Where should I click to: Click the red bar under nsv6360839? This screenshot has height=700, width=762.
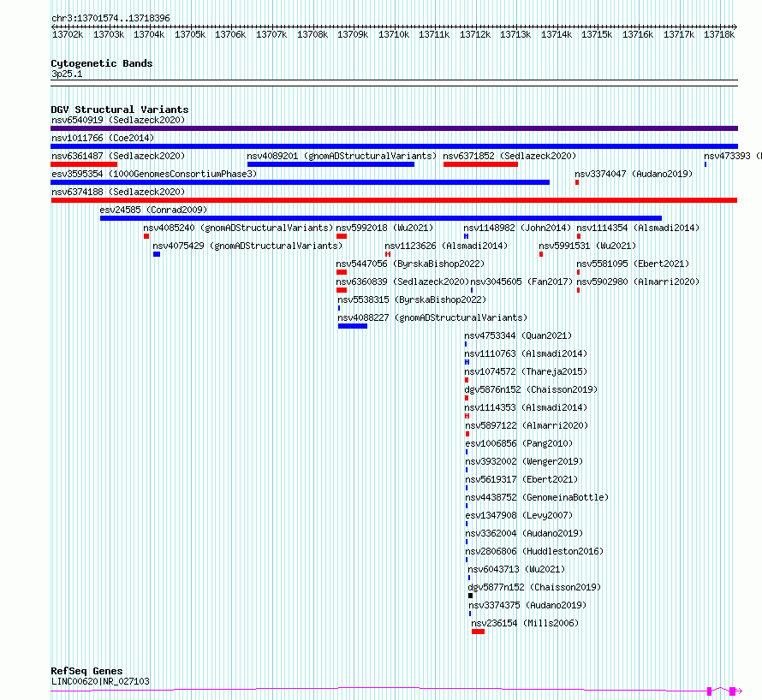coord(342,290)
